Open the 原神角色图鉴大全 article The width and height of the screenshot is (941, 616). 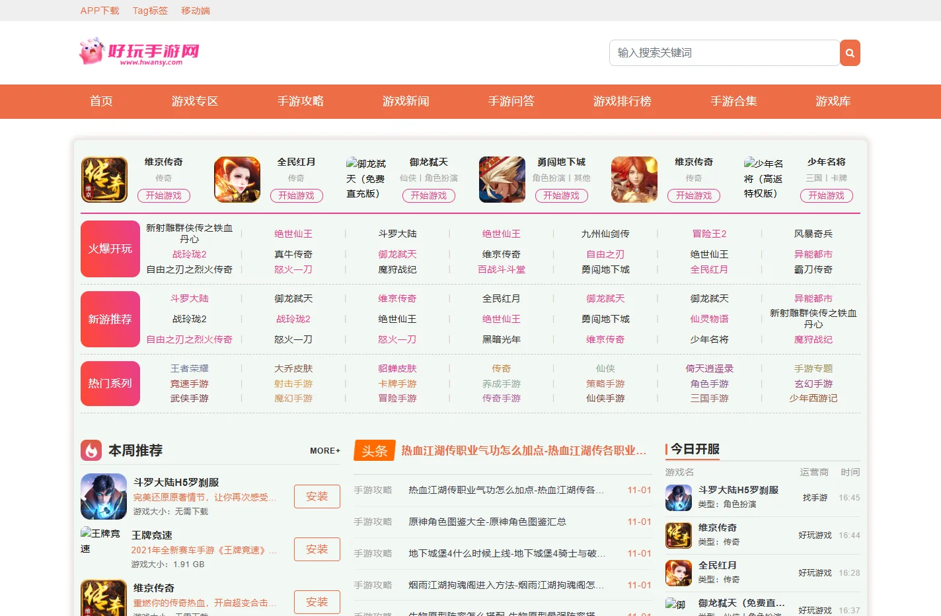point(487,522)
